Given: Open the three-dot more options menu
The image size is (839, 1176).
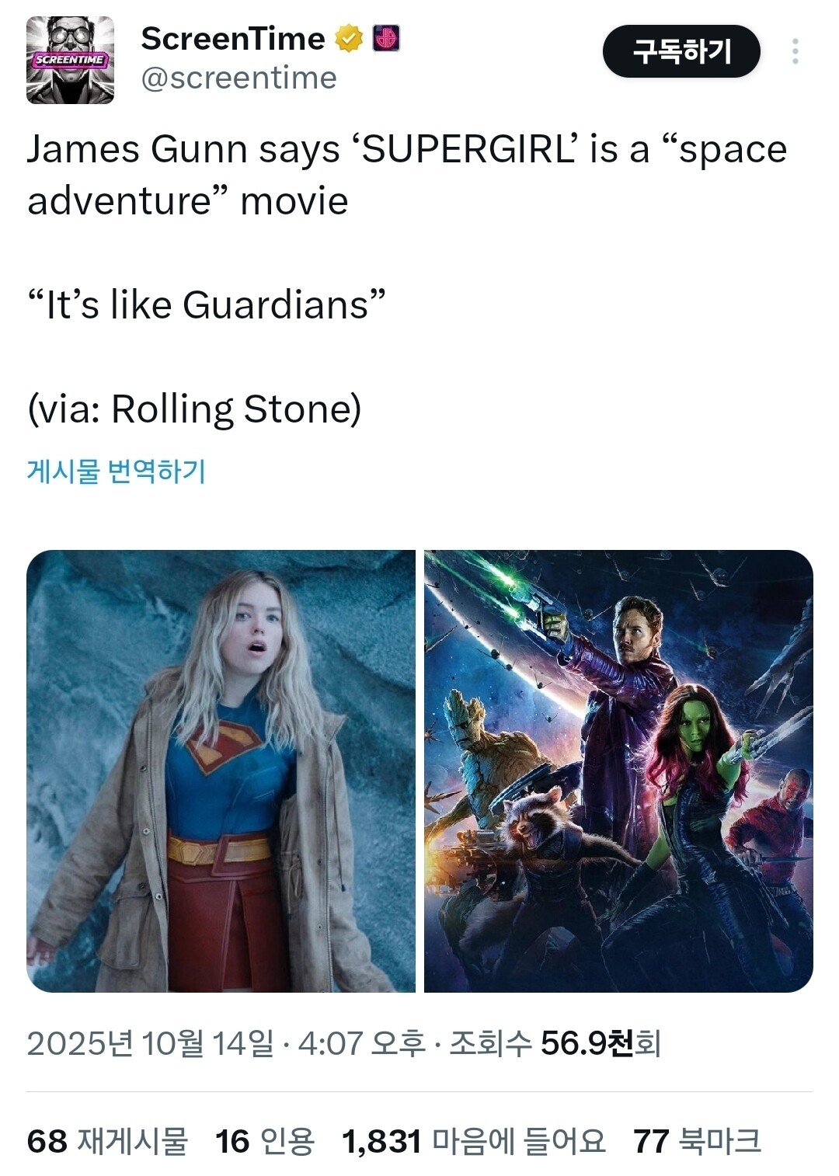Looking at the screenshot, I should click(x=795, y=51).
